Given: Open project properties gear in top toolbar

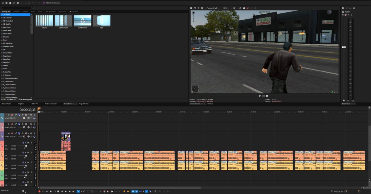Looking at the screenshot, I should pos(18,3).
